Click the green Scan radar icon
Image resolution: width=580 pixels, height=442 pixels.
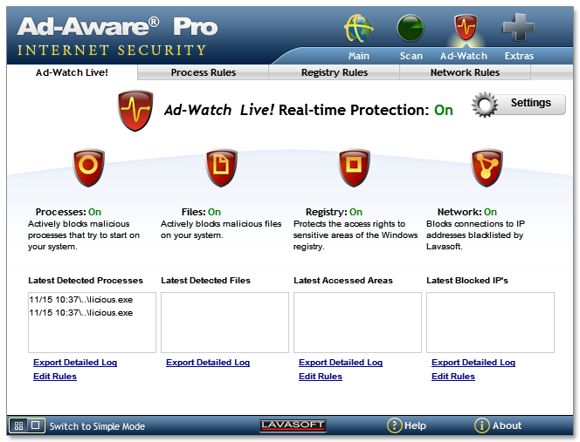pos(411,30)
